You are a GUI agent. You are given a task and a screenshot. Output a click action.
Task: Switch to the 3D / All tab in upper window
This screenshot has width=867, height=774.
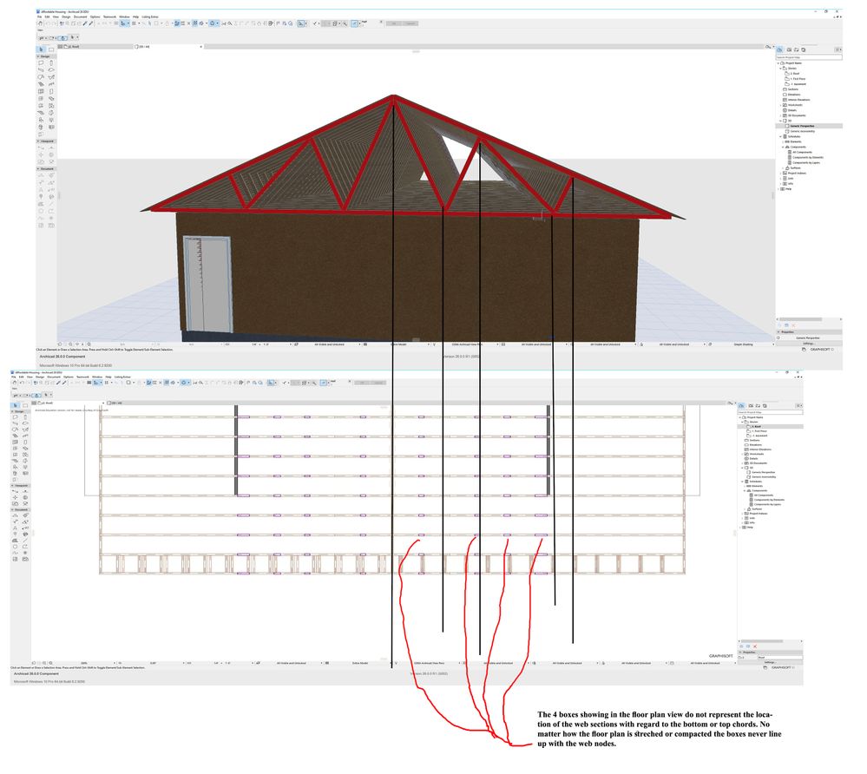168,47
